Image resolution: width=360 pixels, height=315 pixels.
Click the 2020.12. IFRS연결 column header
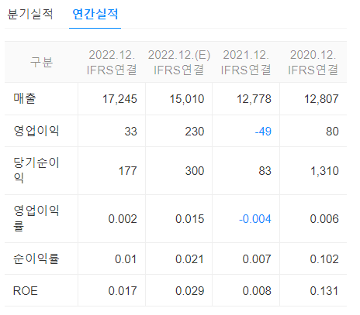313,62
